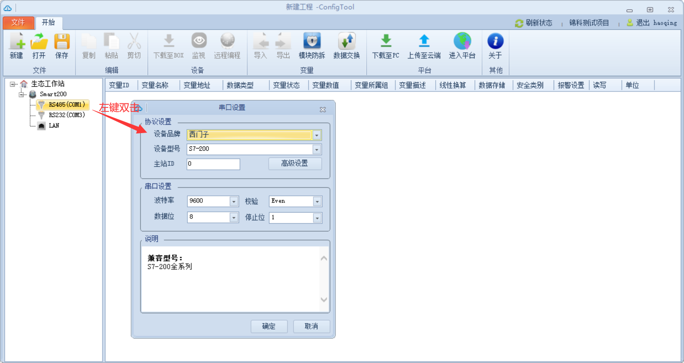The image size is (684, 363).
Task: Click 进入平台 globe icon
Action: [462, 41]
